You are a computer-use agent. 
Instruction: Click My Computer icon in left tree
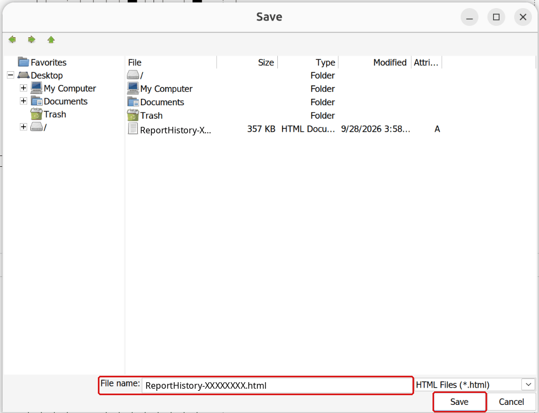point(36,88)
